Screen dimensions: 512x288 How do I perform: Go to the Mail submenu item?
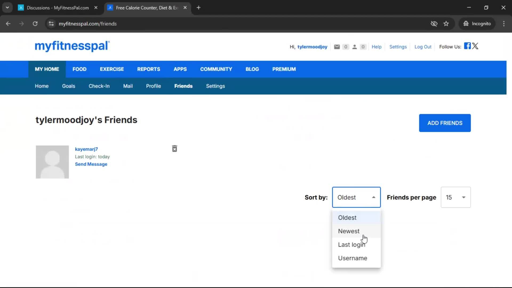128,86
